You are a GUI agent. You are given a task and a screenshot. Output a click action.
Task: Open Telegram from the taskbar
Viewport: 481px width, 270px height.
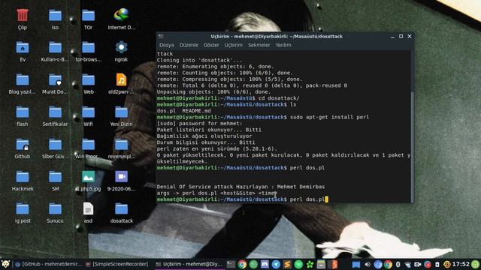276,264
